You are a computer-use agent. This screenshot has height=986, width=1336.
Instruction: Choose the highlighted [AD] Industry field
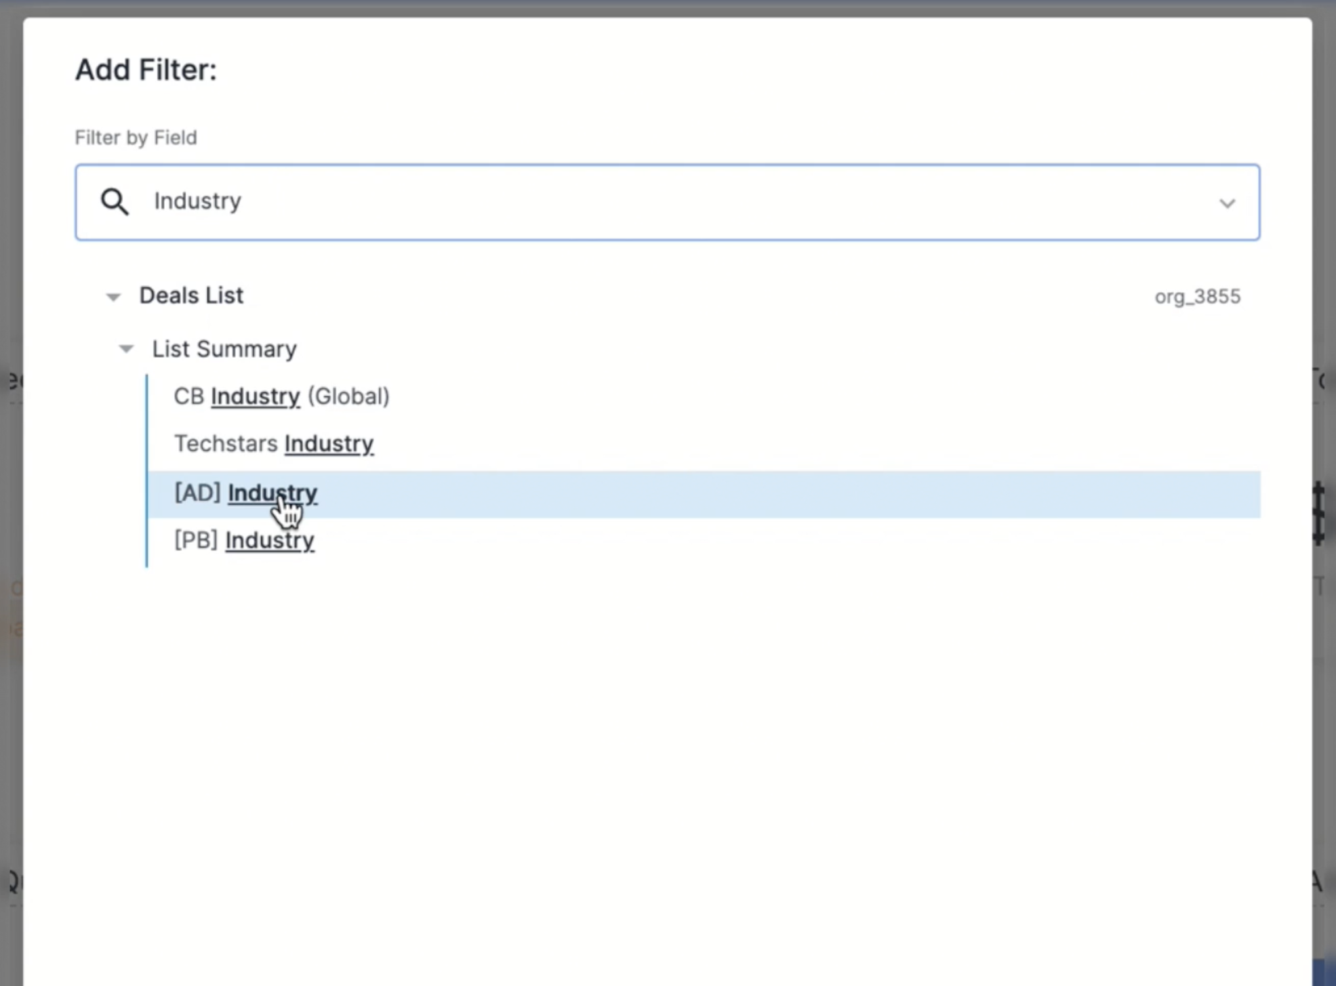pos(245,493)
